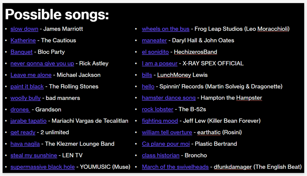
Task: Open the "jarabe tapatio" link
Action: (x=28, y=121)
